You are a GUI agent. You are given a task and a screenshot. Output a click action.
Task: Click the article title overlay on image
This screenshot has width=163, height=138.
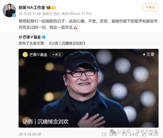point(46,121)
